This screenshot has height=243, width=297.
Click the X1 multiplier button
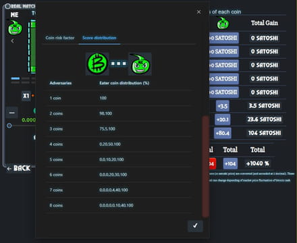[26, 96]
